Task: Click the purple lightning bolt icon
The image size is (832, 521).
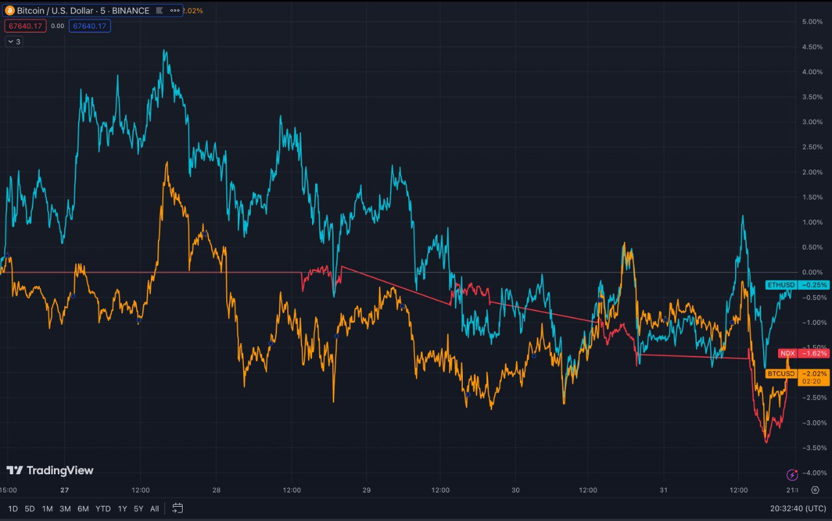Action: click(792, 475)
